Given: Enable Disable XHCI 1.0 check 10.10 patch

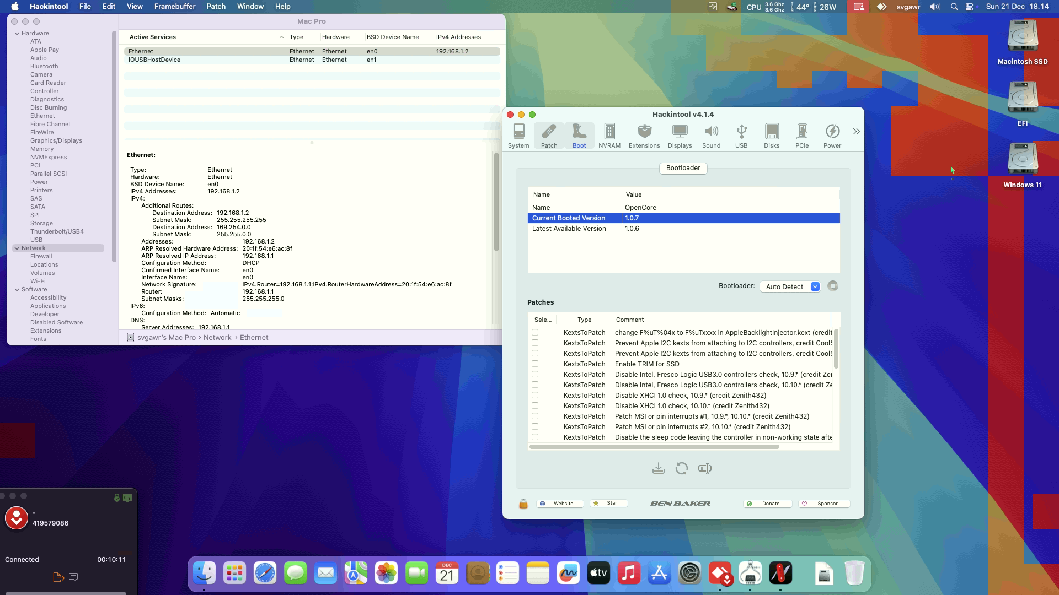Looking at the screenshot, I should point(535,405).
